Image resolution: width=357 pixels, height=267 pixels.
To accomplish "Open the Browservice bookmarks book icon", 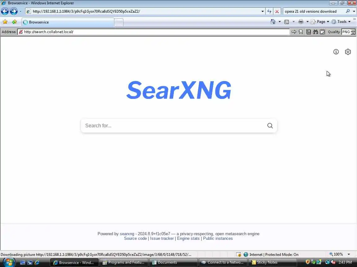I will pos(309,32).
